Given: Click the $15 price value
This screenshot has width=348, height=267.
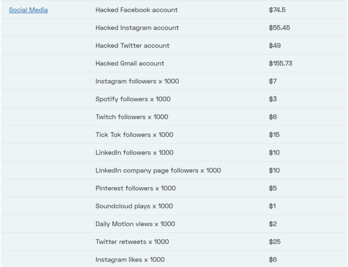Looking at the screenshot, I should 274,135.
